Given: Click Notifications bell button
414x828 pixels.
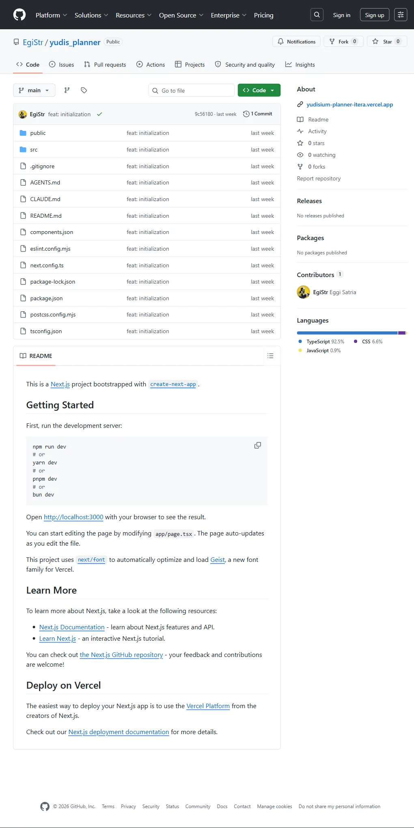Looking at the screenshot, I should click(x=297, y=41).
